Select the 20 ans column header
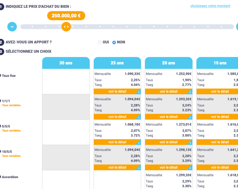 tap(168, 63)
